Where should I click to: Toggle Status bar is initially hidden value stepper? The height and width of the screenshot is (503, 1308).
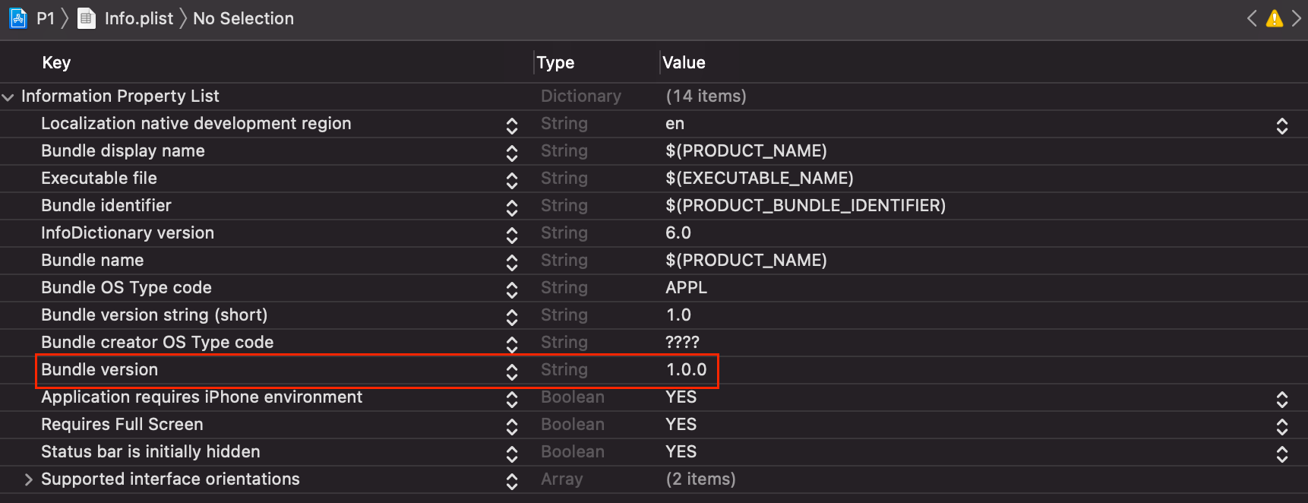[1282, 453]
